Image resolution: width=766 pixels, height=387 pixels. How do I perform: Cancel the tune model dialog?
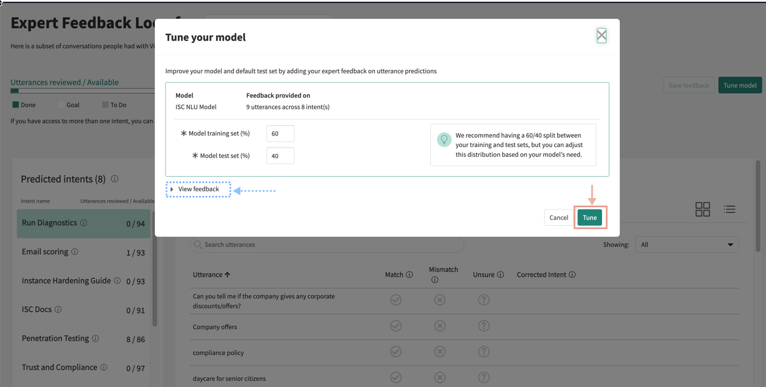558,218
